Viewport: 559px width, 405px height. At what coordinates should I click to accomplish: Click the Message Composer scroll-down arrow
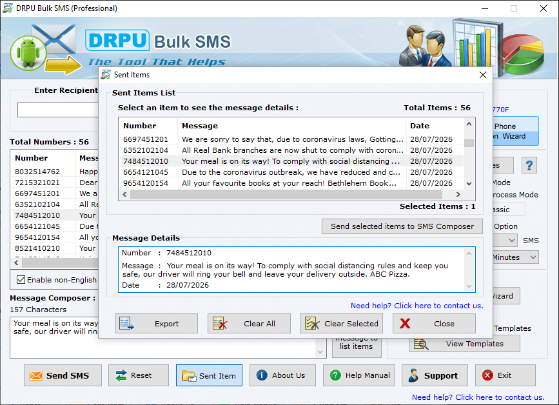pyautogui.click(x=320, y=352)
